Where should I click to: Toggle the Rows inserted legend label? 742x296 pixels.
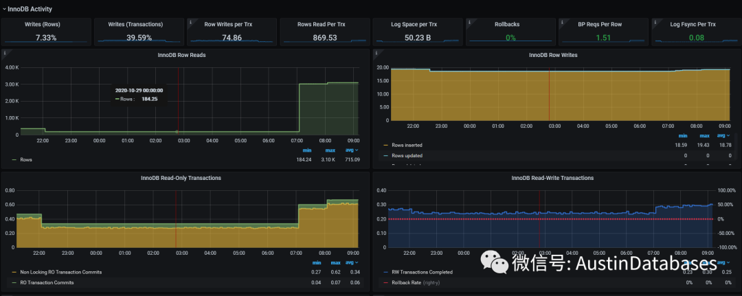click(407, 145)
